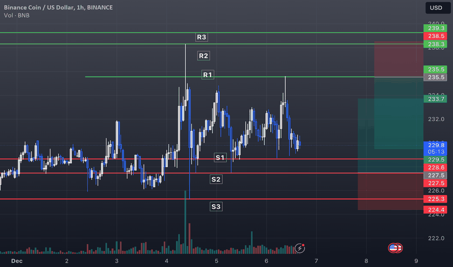Click the 228.6 red price tag

[x=435, y=167]
